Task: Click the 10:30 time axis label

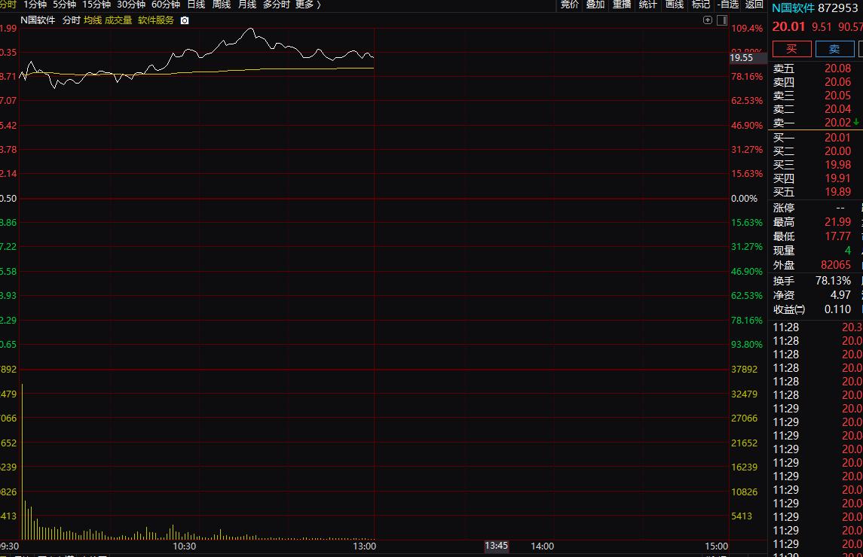Action: tap(185, 546)
